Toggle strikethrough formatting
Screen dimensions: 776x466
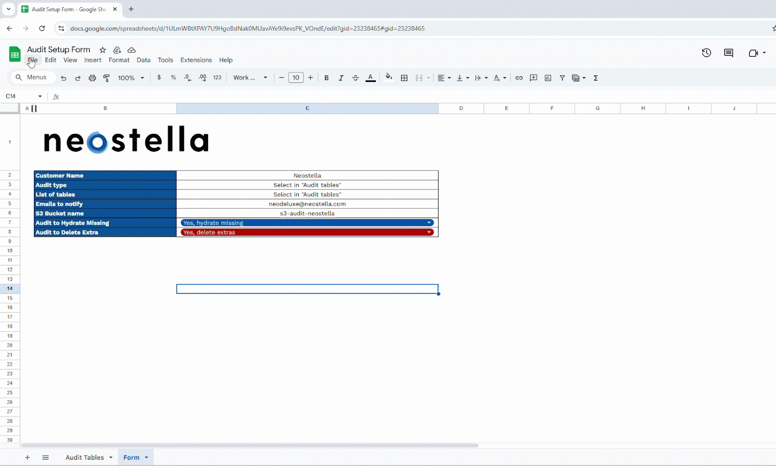click(356, 78)
